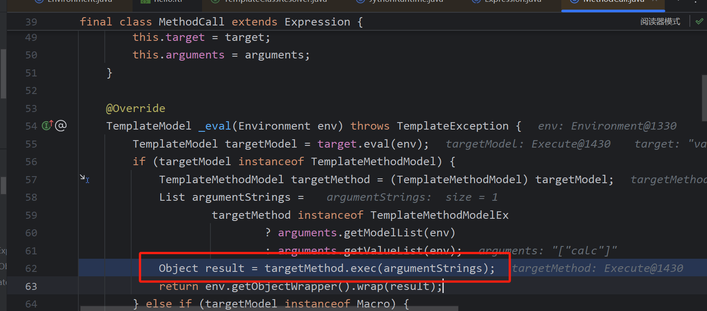The width and height of the screenshot is (707, 311).
Task: Click 'Expression' in the sticky class header
Action: point(317,22)
